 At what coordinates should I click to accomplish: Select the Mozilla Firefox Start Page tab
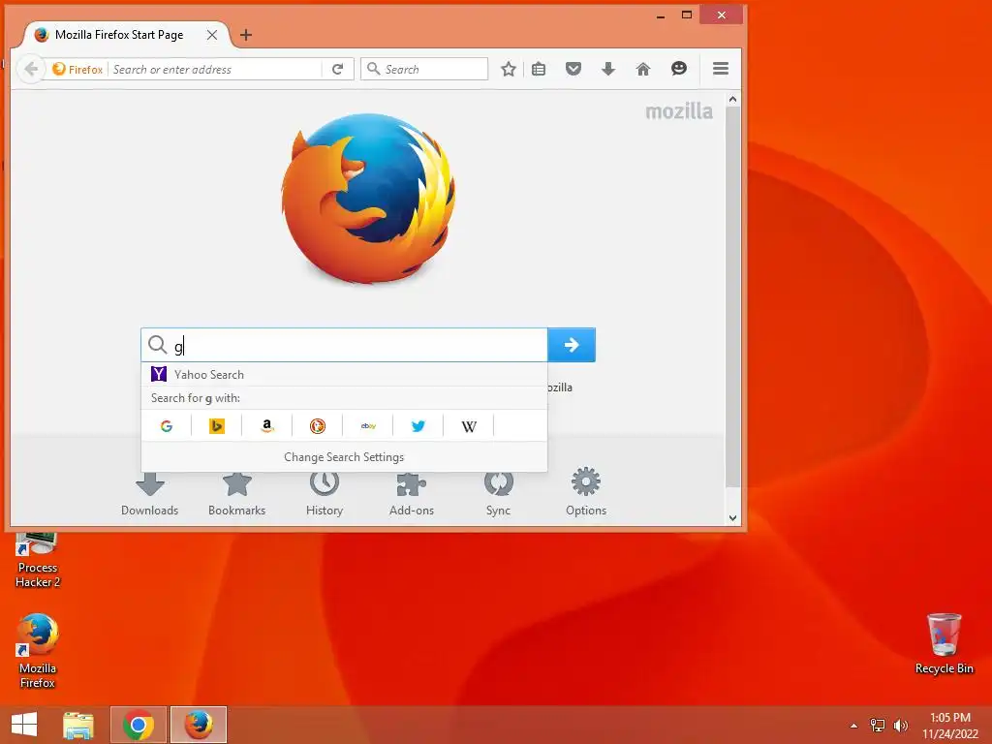(x=119, y=35)
